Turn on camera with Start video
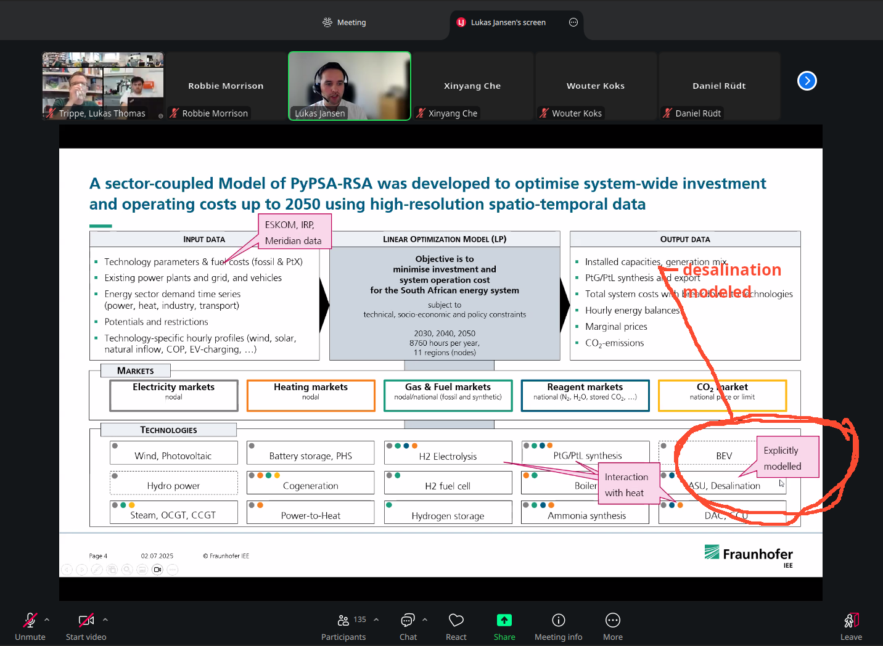Image resolution: width=883 pixels, height=646 pixels. 86,626
